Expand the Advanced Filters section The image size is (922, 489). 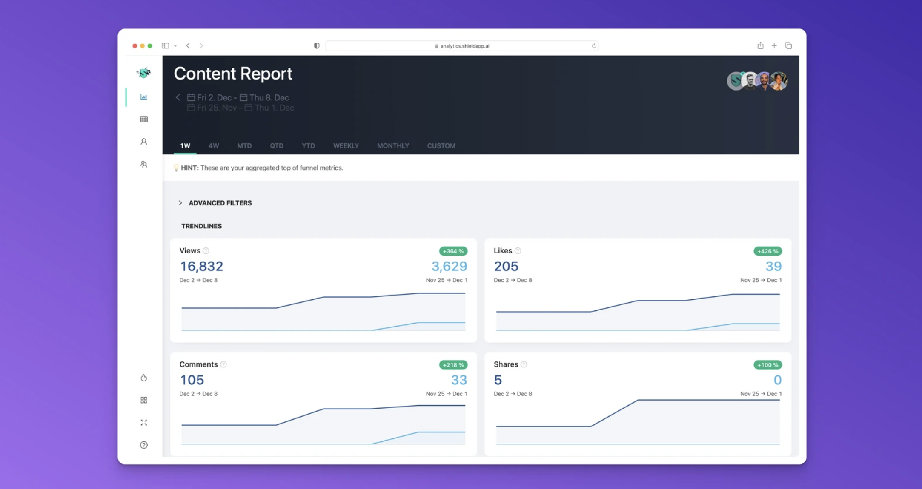click(215, 203)
